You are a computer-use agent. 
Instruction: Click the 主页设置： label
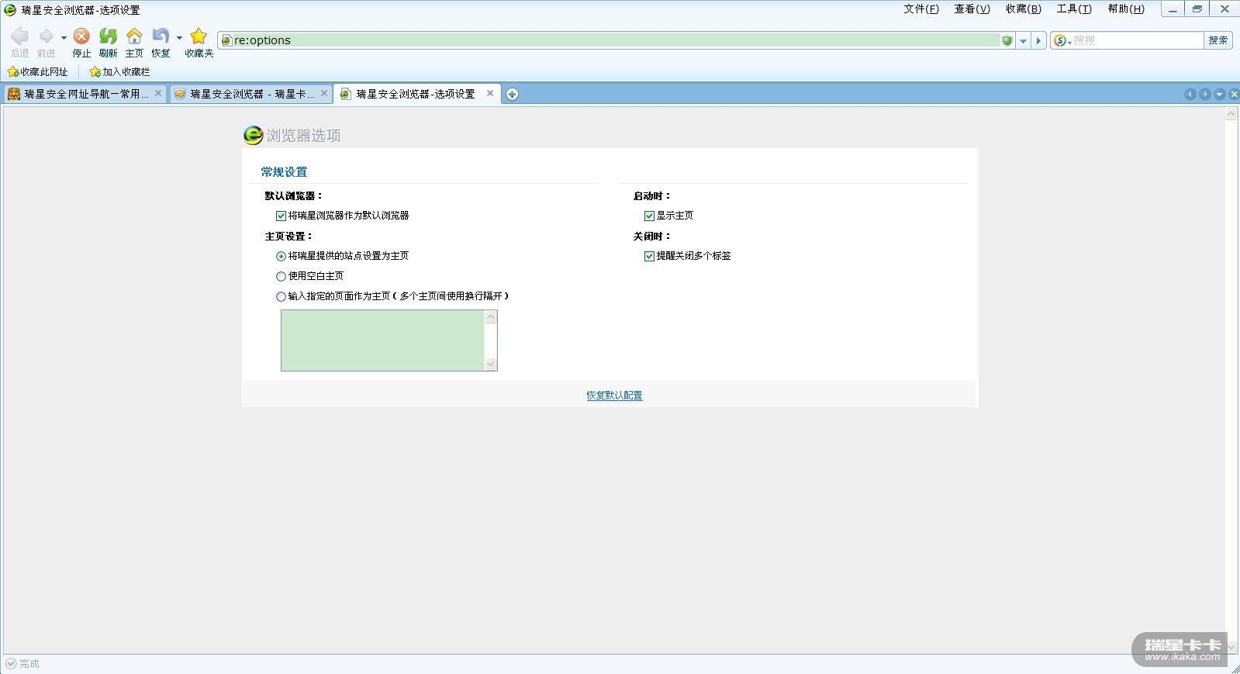288,237
